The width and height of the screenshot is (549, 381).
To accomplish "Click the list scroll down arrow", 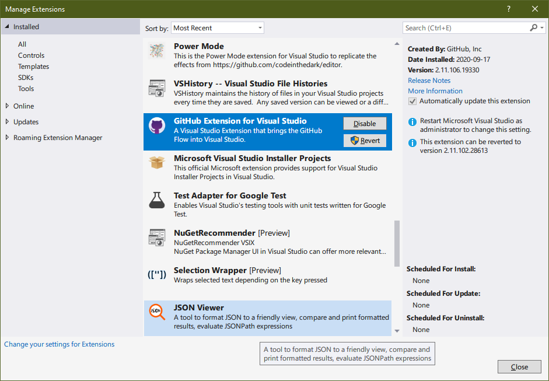I will tap(397, 331).
